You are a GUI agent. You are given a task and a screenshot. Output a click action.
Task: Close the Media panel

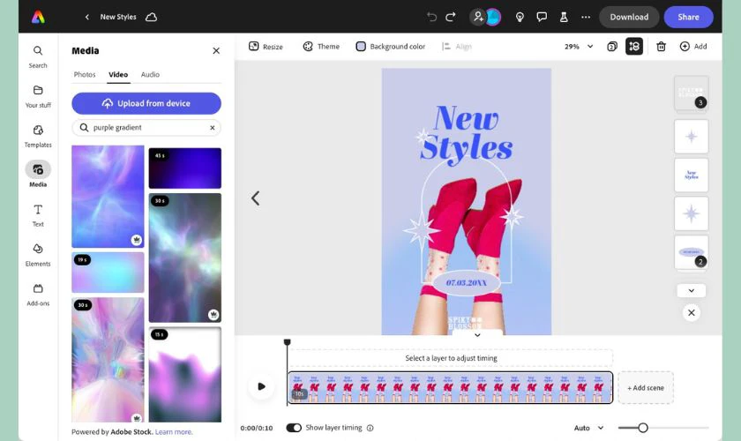[216, 50]
